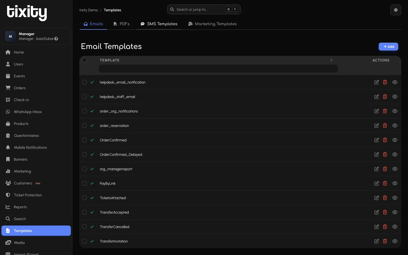Delete the order_reservation template
Screen dimensions: 408x255
385,126
